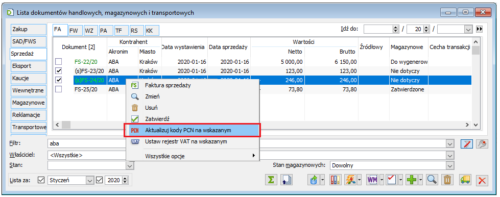Screen dimensions: 500x197
Task: Expand arrow next to checkmark icon
Action: coord(400,180)
